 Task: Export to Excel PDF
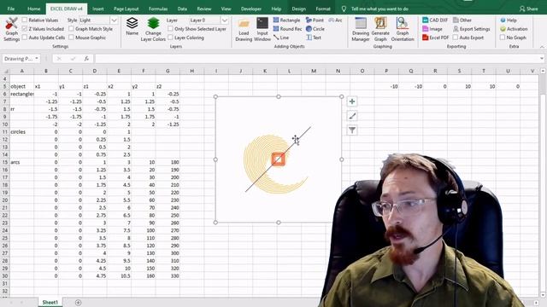435,38
